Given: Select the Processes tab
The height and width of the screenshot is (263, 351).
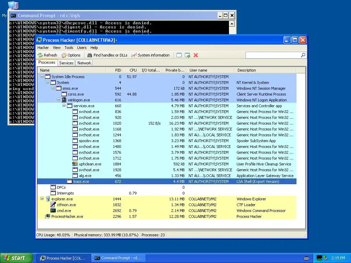Looking at the screenshot, I should coord(47,62).
